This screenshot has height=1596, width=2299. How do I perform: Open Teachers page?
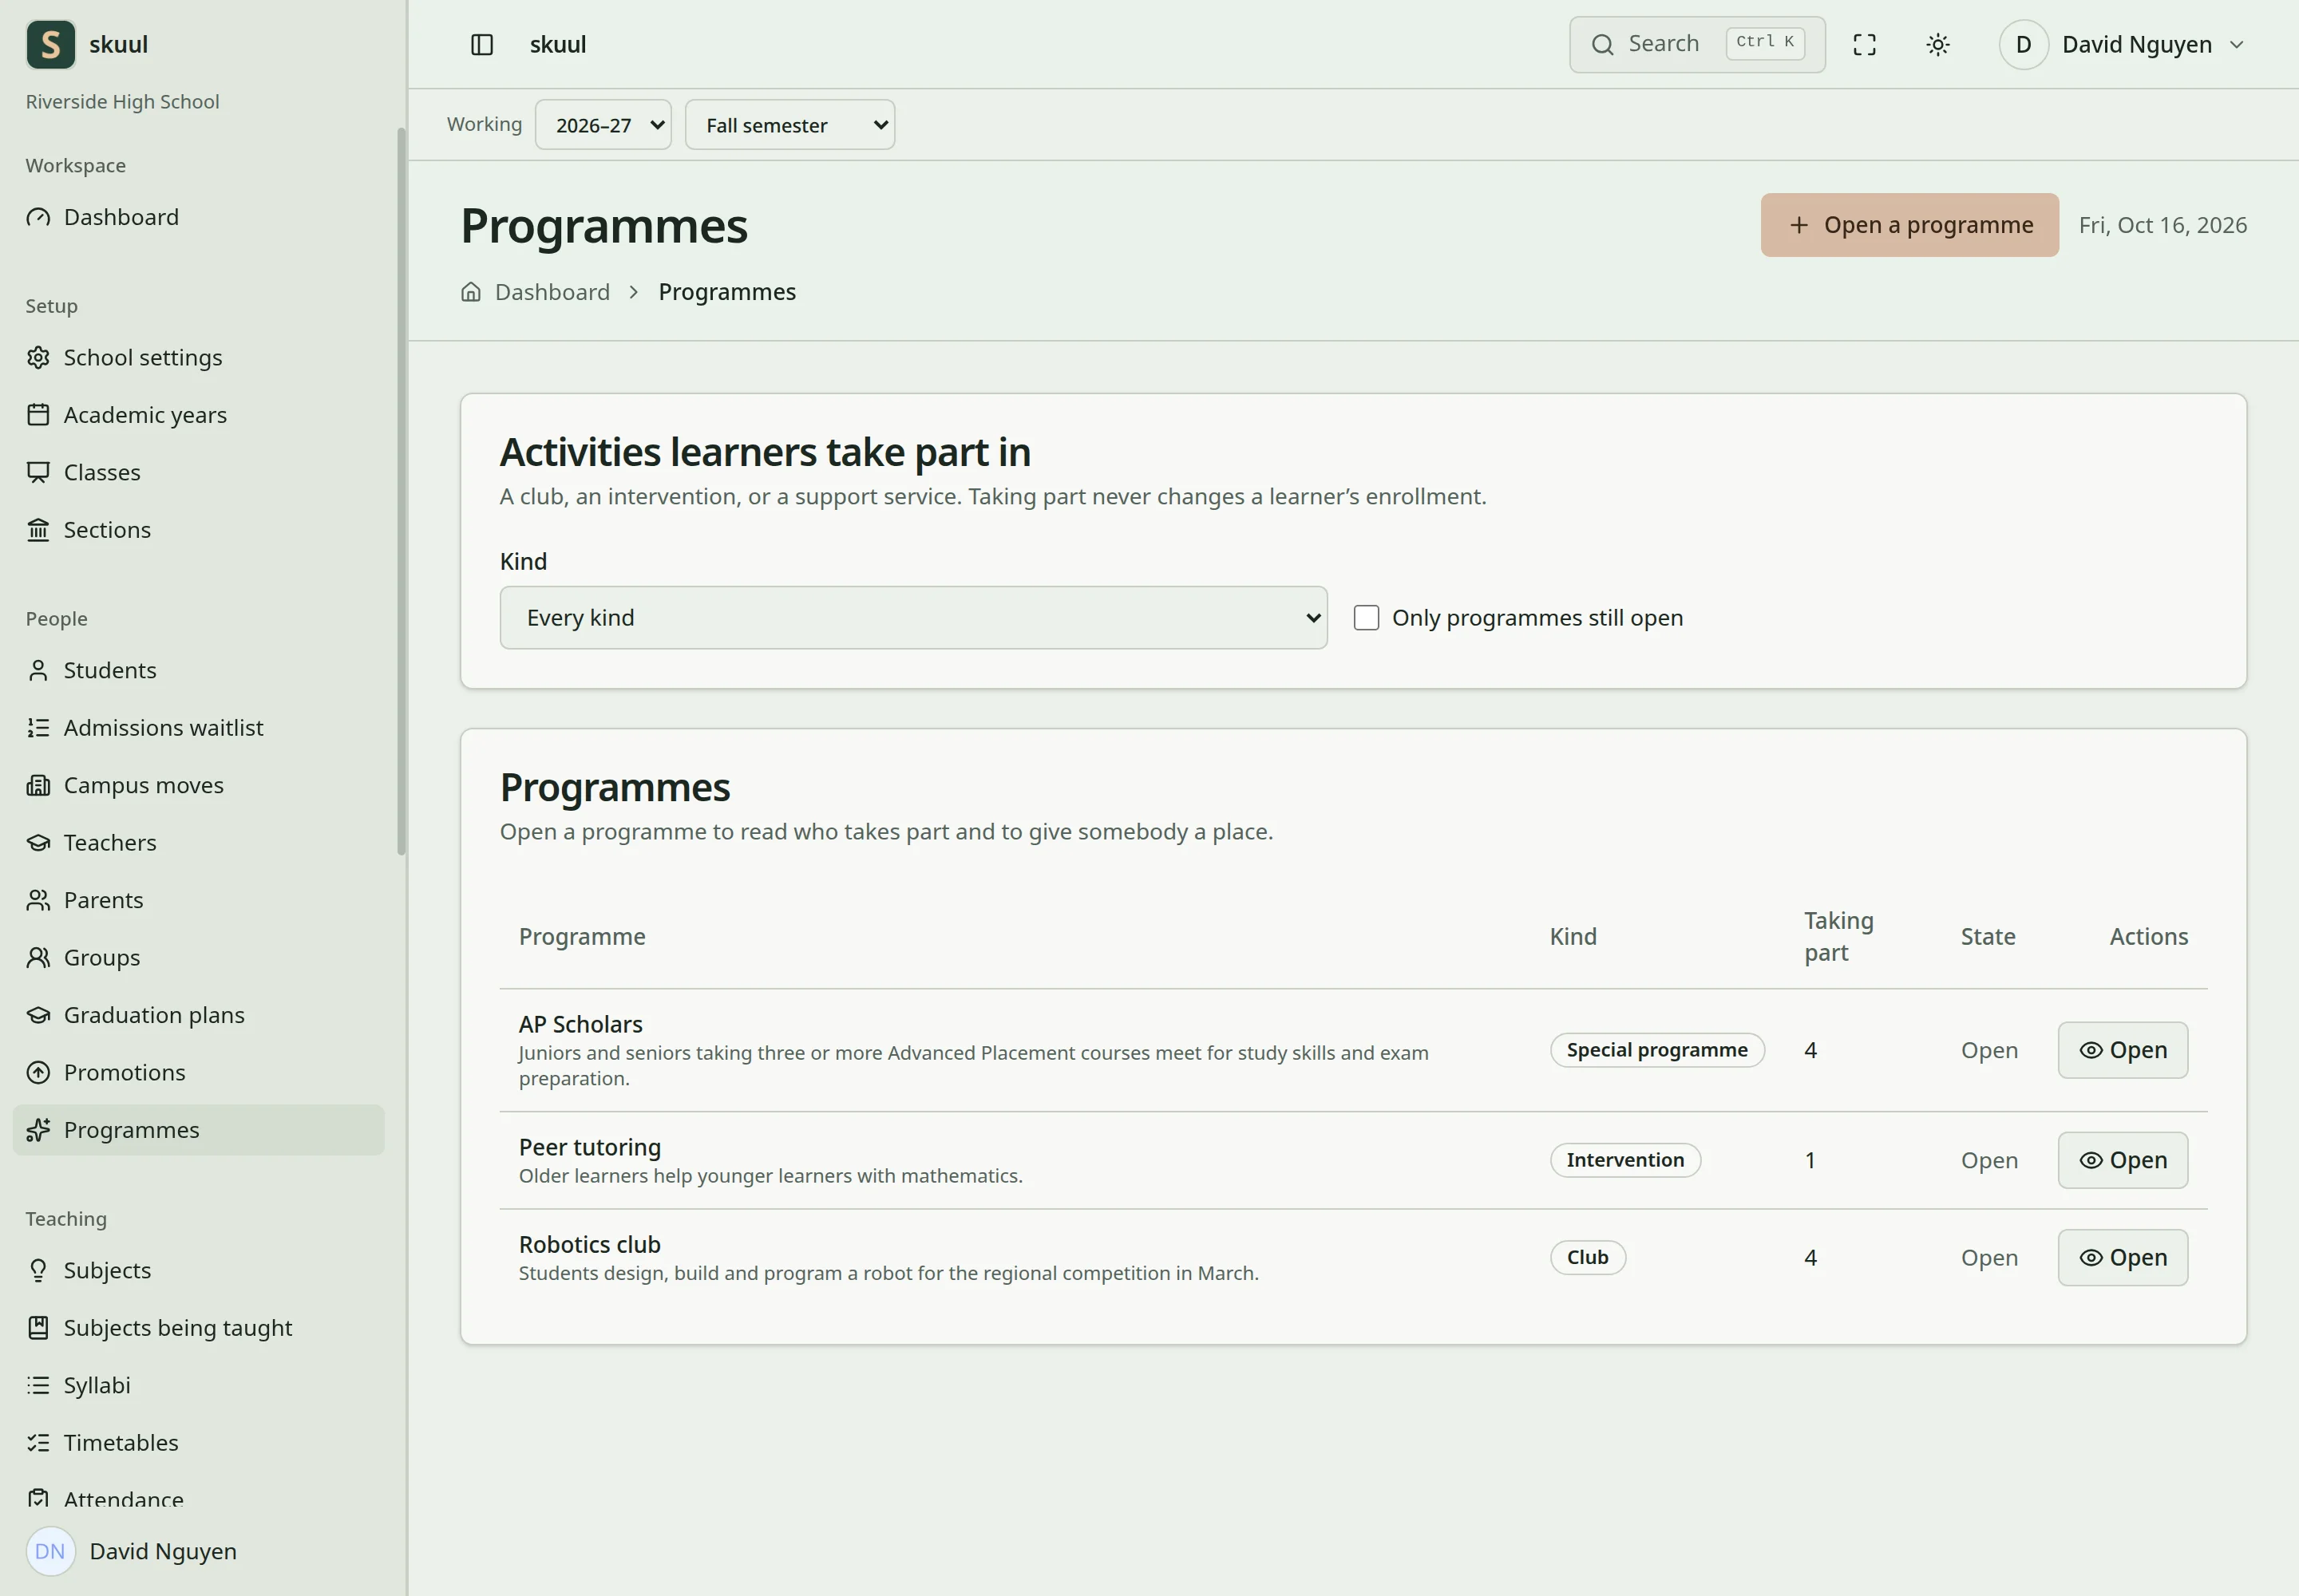(199, 843)
